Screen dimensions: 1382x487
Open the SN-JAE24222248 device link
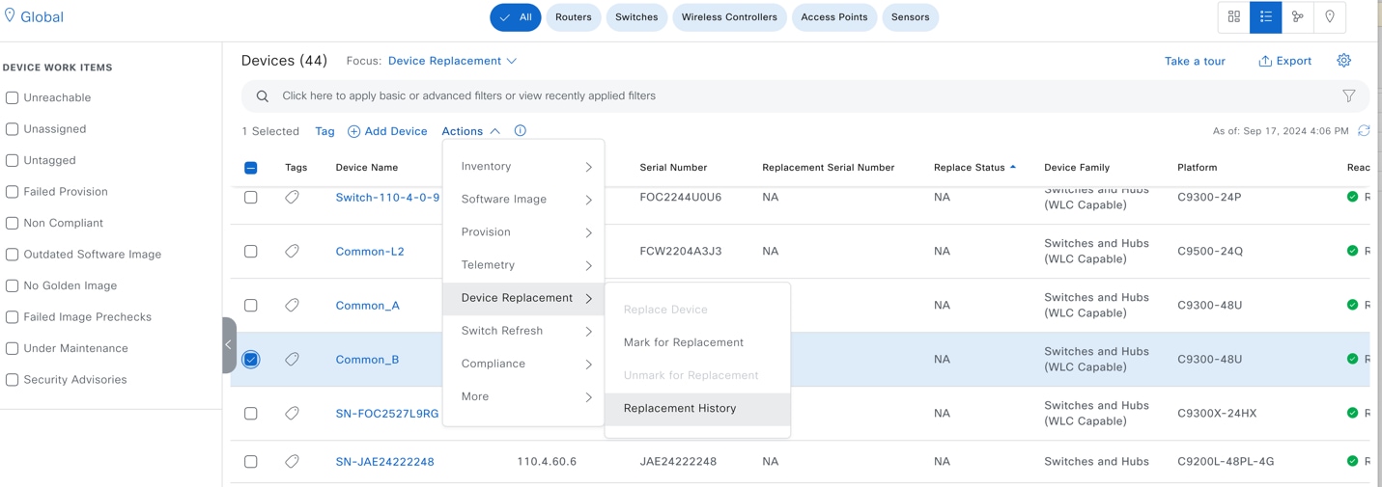(x=384, y=462)
